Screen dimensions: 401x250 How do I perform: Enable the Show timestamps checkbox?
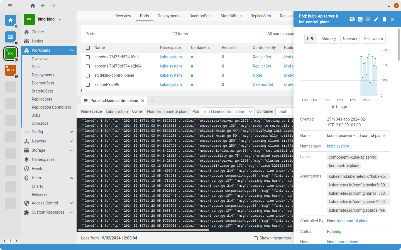(256, 238)
